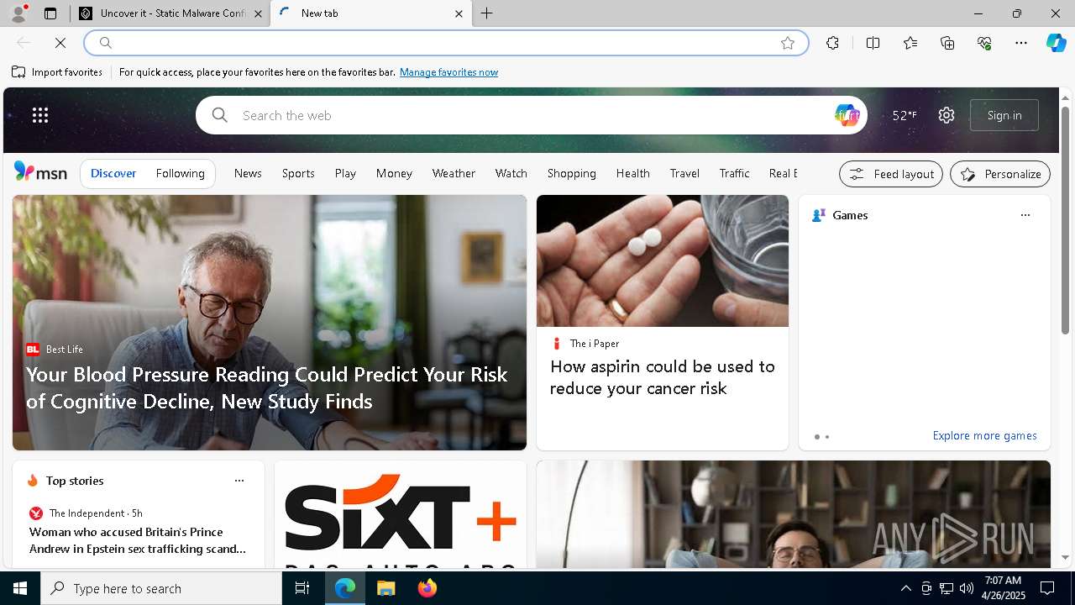Open Games card more options

coord(1025,215)
